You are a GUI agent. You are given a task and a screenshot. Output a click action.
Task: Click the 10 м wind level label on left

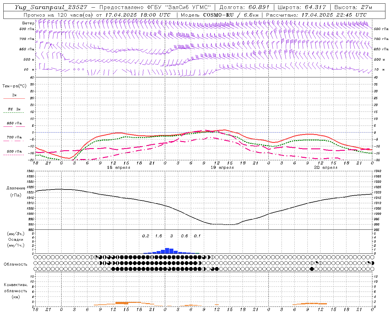29,69
